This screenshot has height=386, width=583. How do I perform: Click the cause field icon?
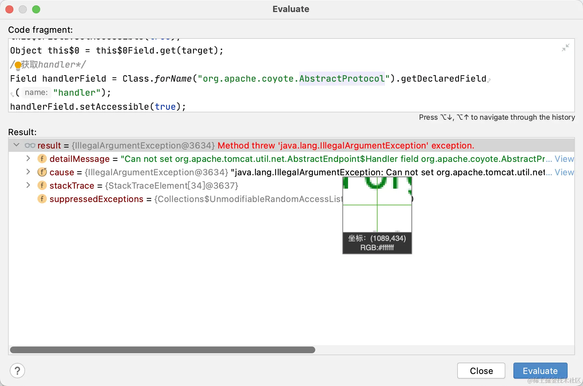(42, 172)
